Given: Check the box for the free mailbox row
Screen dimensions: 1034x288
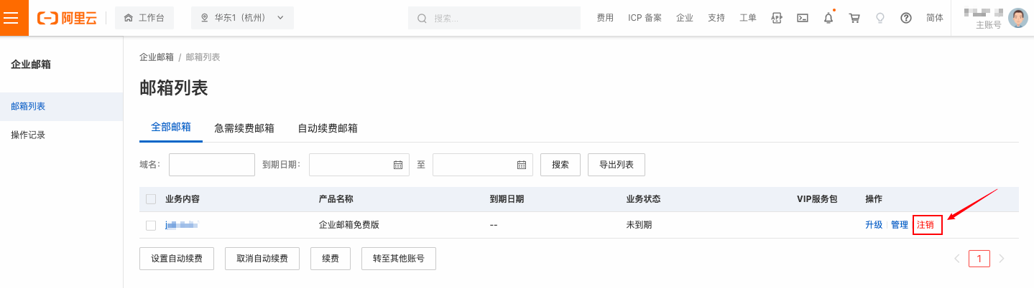Looking at the screenshot, I should tap(151, 225).
